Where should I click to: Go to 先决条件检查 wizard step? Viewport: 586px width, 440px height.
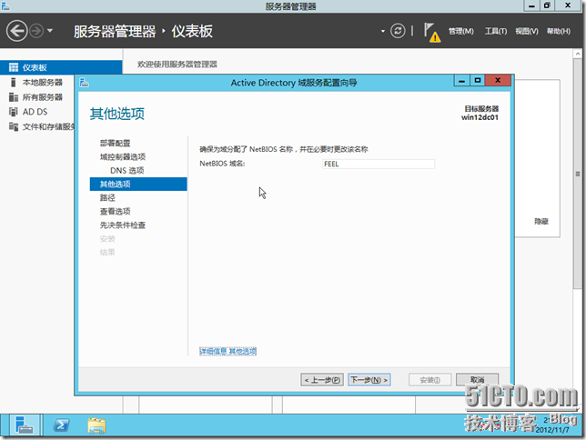pos(123,225)
